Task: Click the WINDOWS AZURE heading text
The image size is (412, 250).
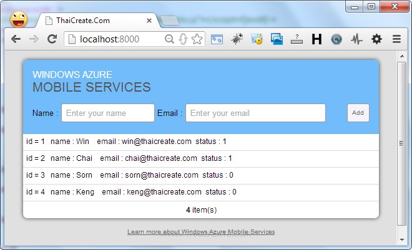Action: [x=72, y=75]
